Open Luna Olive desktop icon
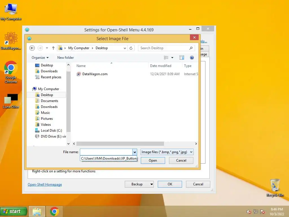The image size is (289, 217). point(11,101)
